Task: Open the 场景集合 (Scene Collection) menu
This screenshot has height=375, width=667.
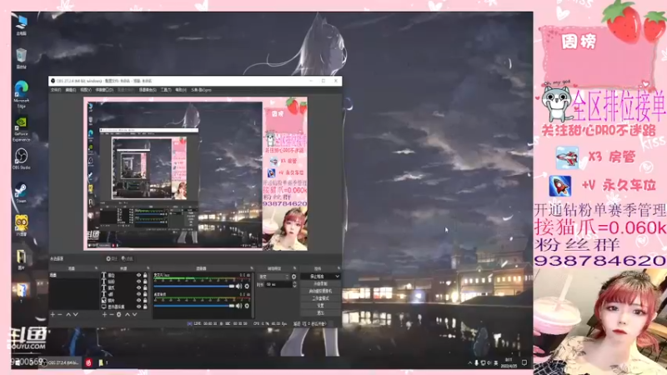Action: [x=148, y=90]
